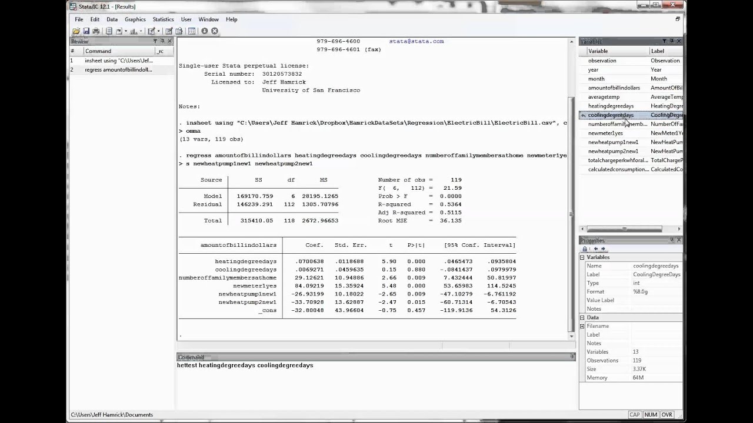Click the Format value %8.0g field
The image size is (753, 423).
657,291
